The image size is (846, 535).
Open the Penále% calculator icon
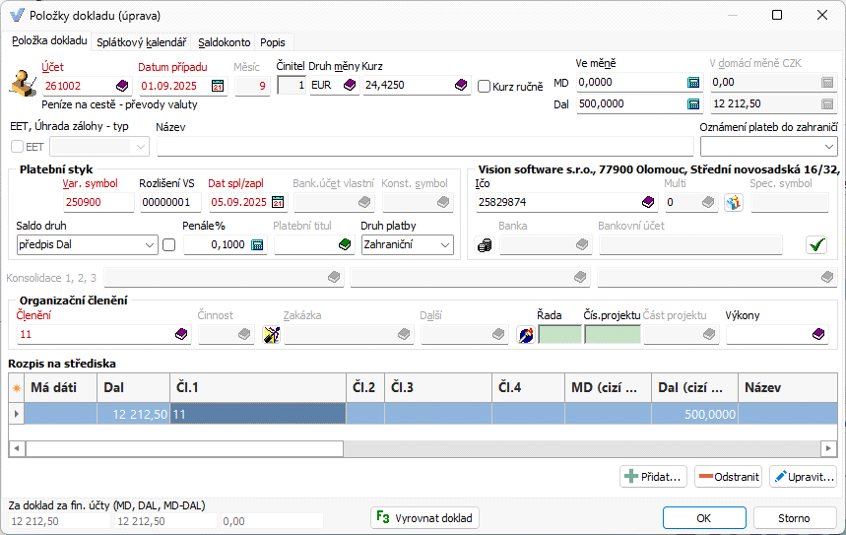click(x=258, y=244)
